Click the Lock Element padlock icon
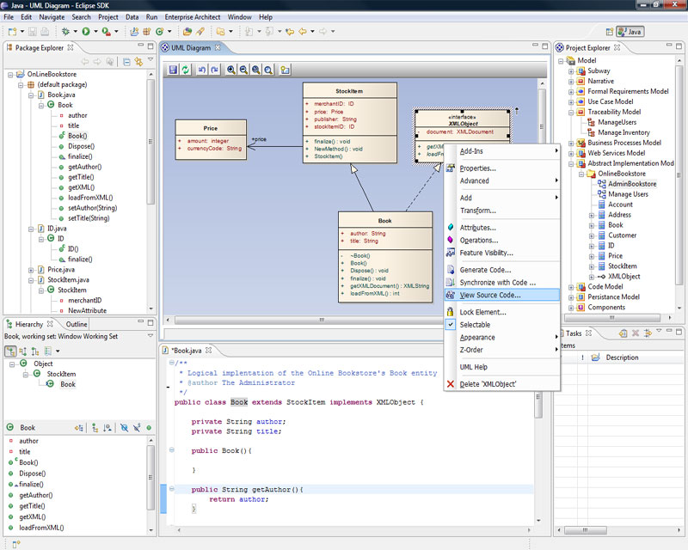688x550 pixels. (450, 312)
